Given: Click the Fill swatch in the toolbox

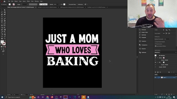Looking at the screenshot, I should coord(2,42).
